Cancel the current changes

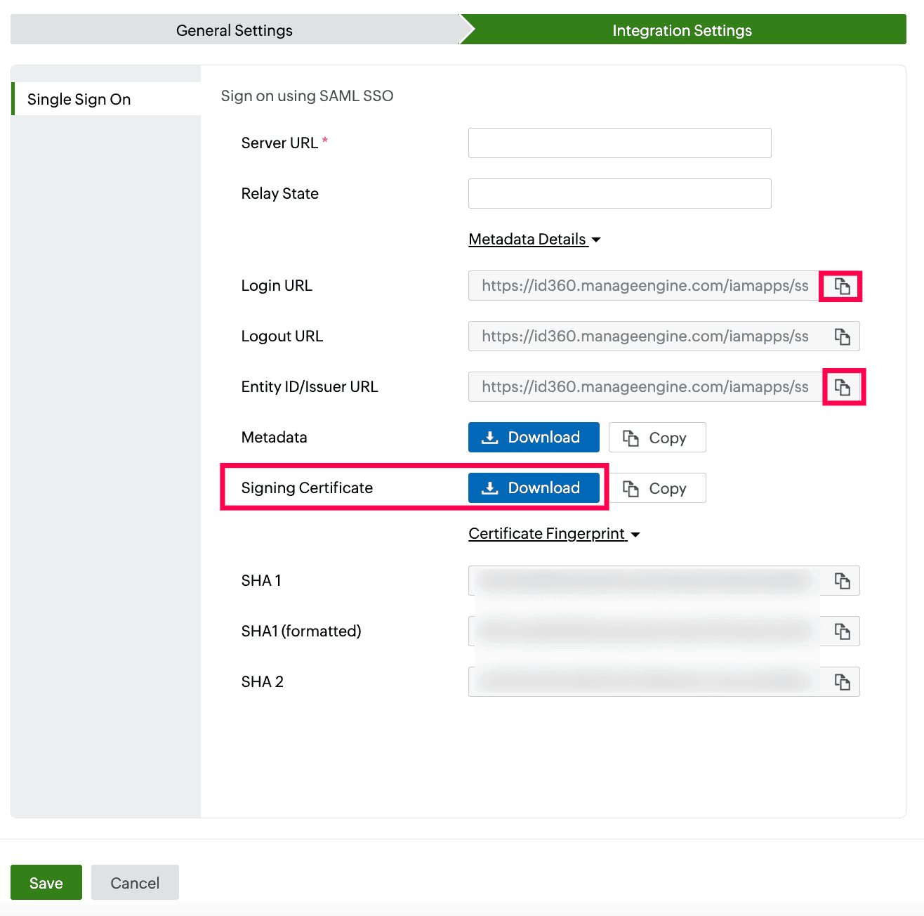[134, 882]
